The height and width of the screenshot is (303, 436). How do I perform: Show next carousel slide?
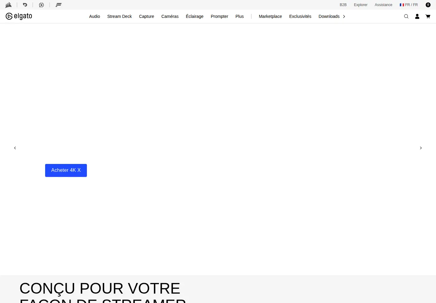coord(421,148)
